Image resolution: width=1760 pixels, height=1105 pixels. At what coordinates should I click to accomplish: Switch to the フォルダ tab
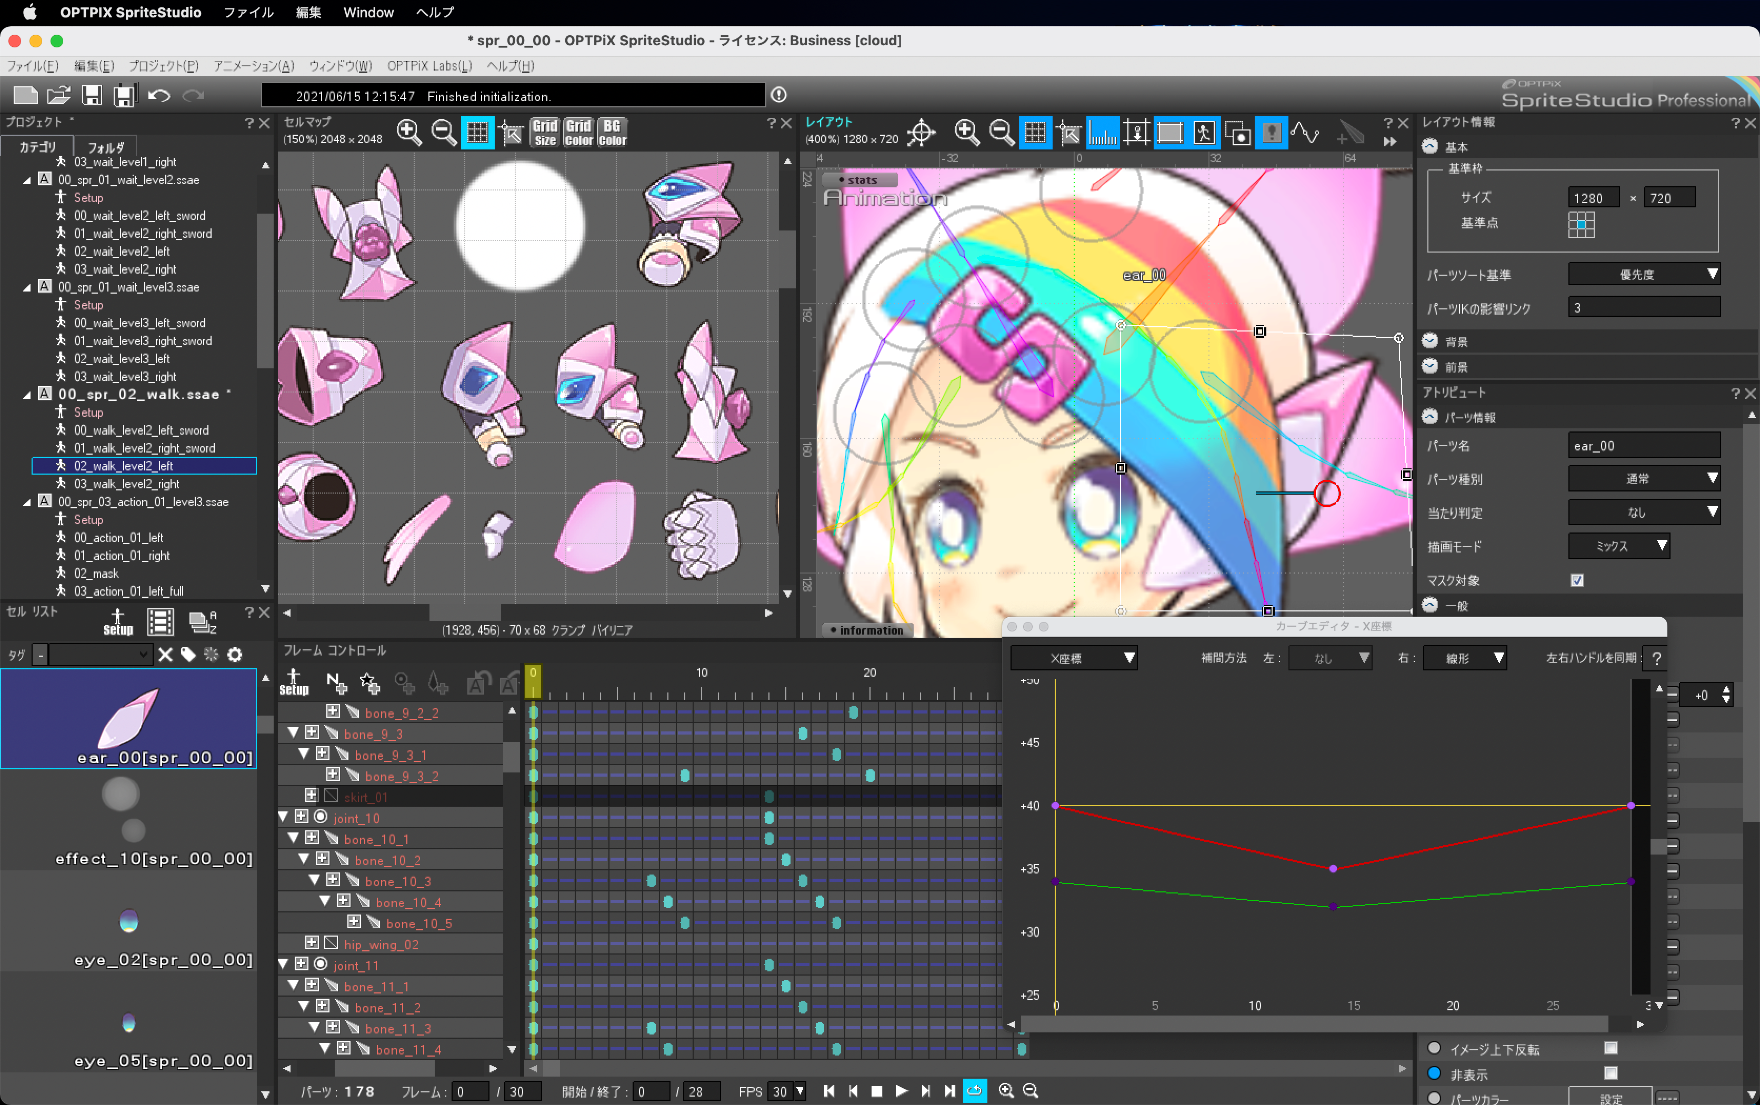click(106, 147)
